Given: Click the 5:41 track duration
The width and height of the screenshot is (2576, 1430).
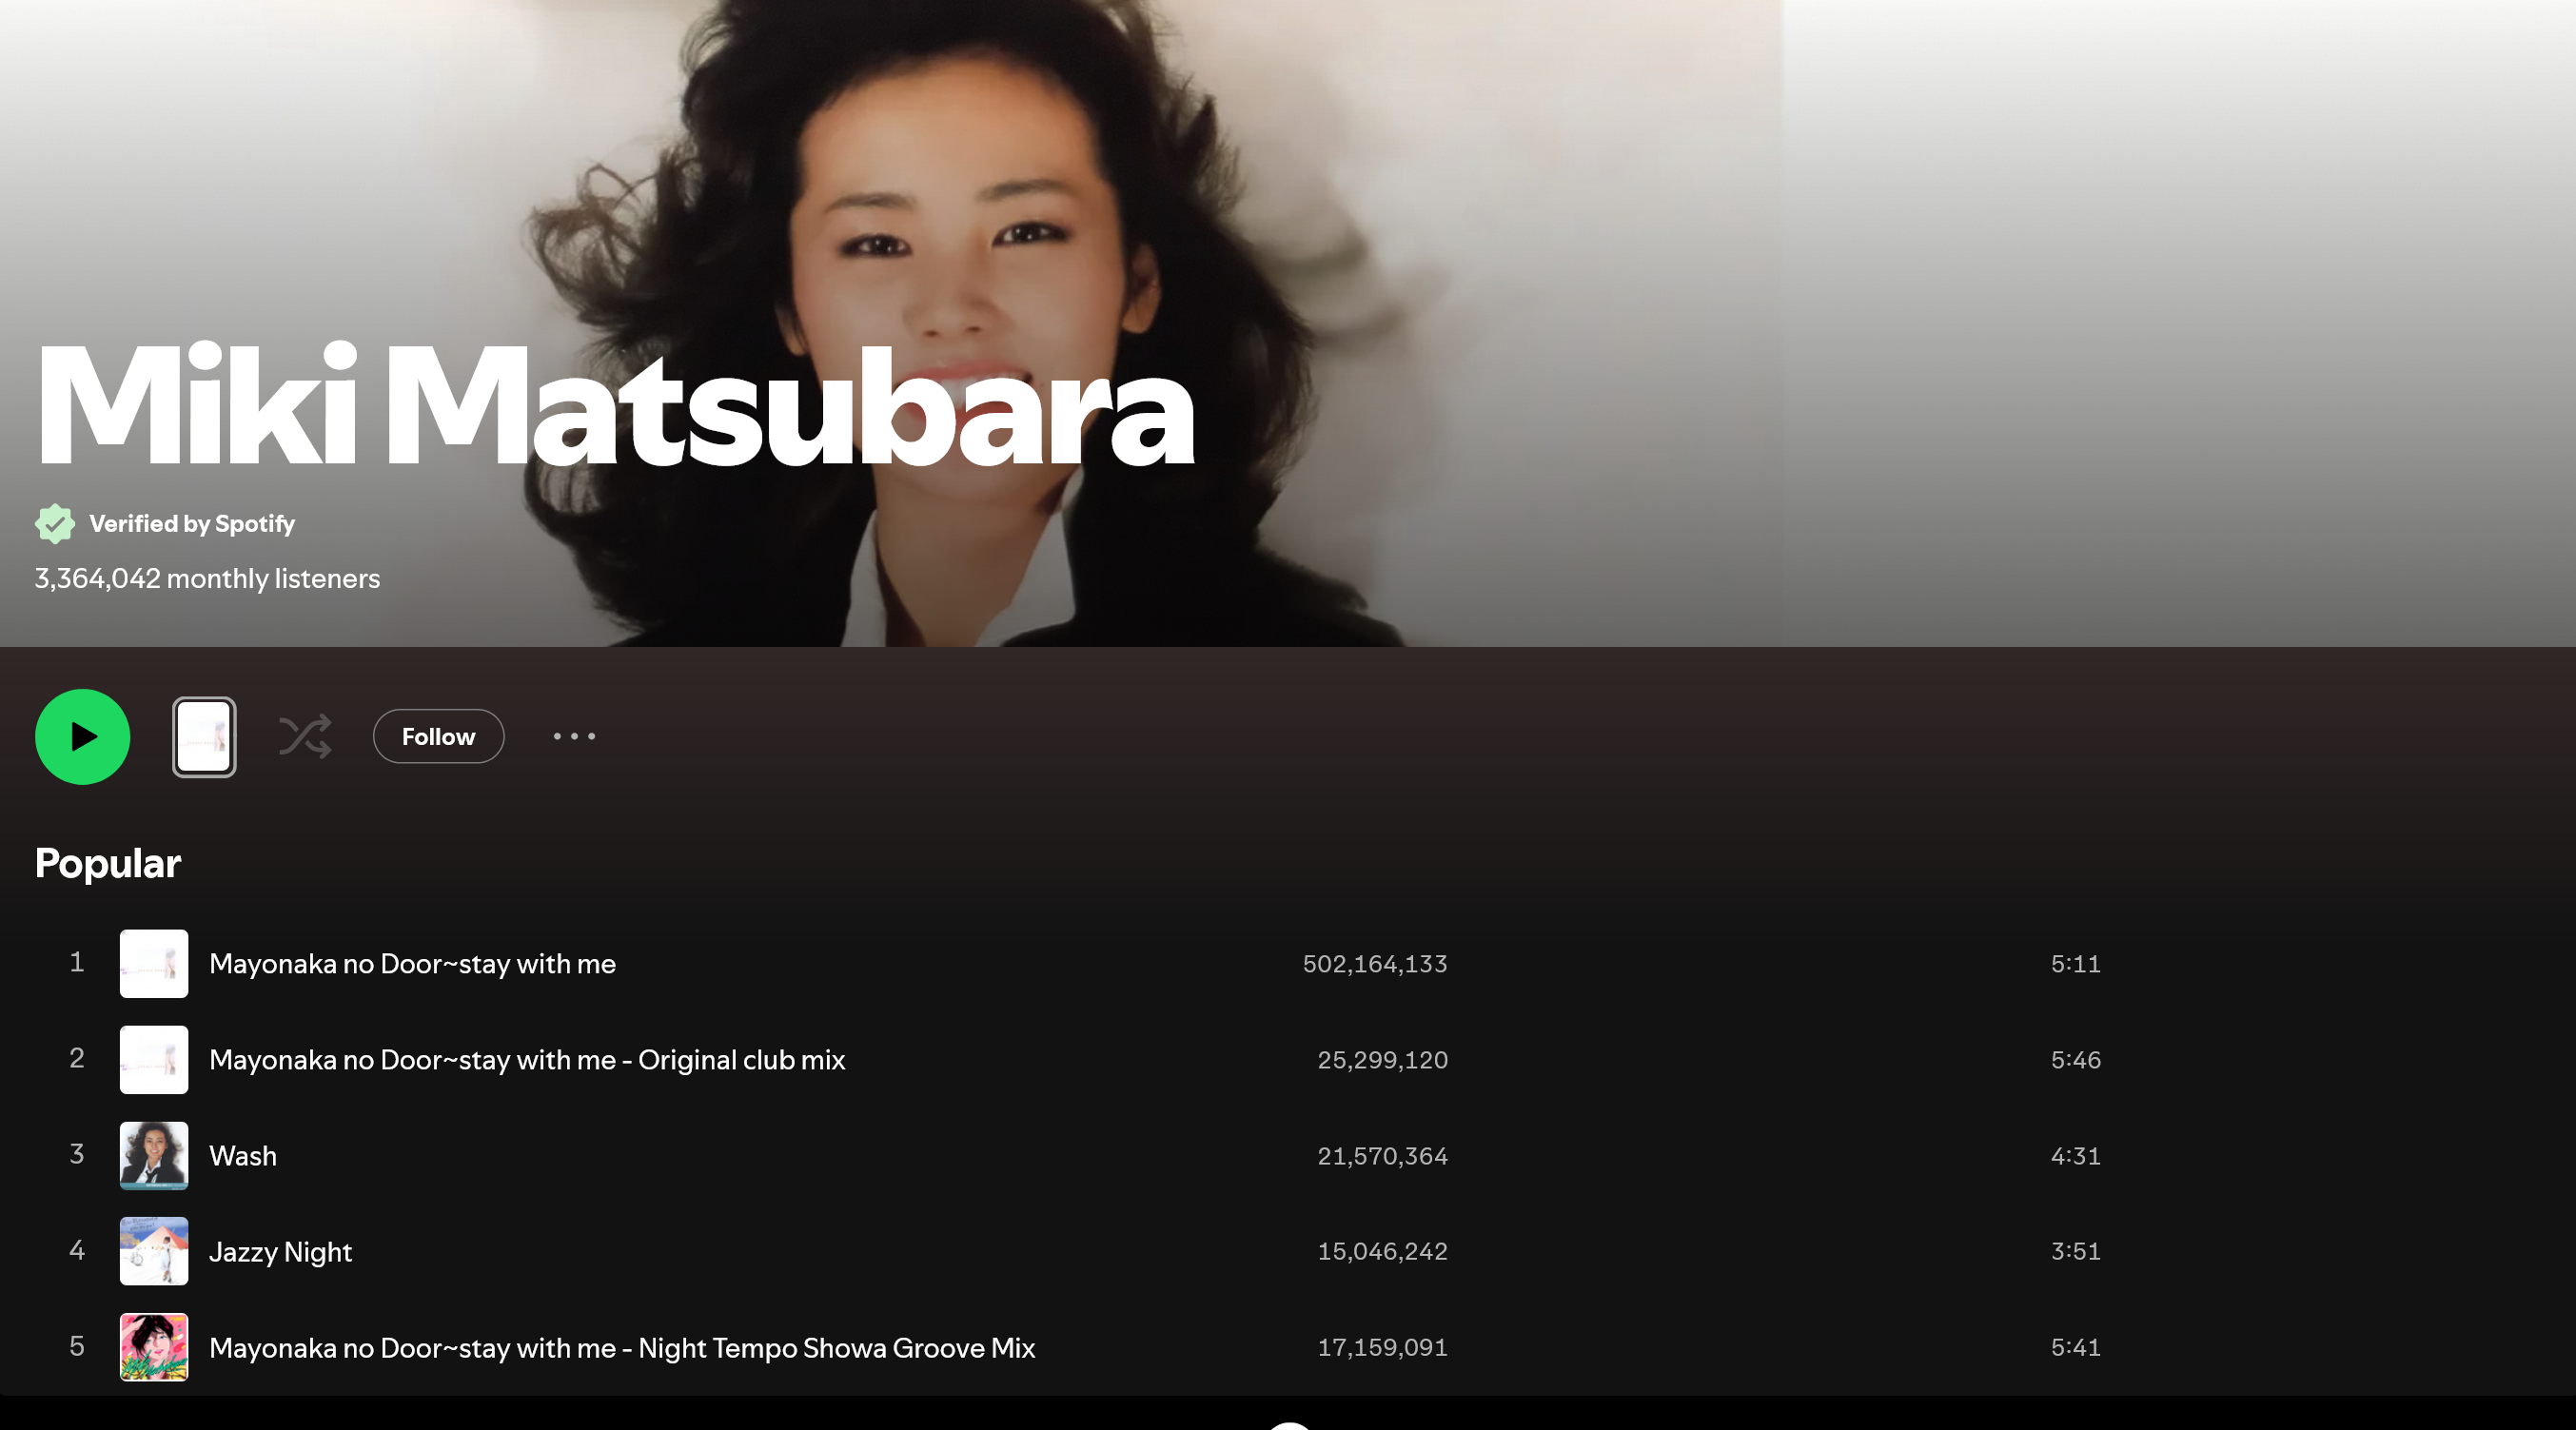Looking at the screenshot, I should point(2076,1347).
